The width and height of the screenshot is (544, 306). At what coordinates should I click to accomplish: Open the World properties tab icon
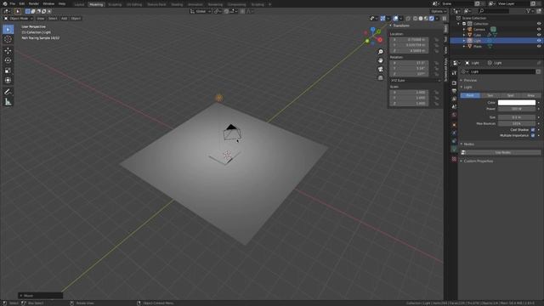[x=454, y=116]
